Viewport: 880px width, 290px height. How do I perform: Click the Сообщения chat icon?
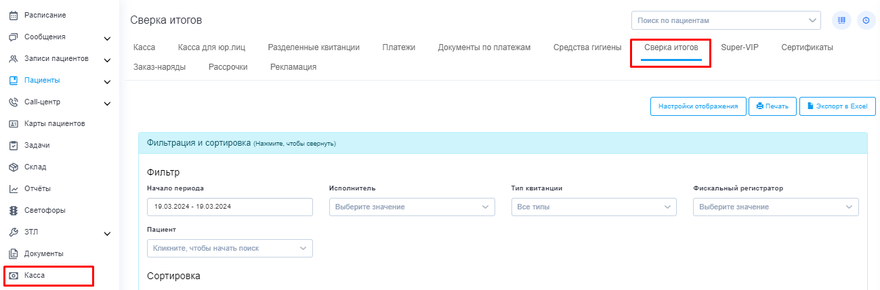click(x=13, y=37)
